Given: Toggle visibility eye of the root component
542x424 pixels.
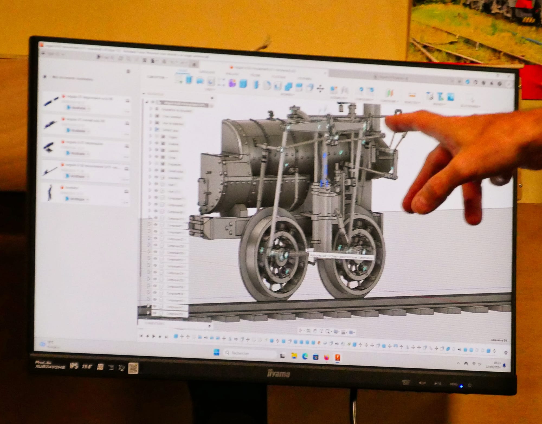Looking at the screenshot, I should (x=153, y=102).
